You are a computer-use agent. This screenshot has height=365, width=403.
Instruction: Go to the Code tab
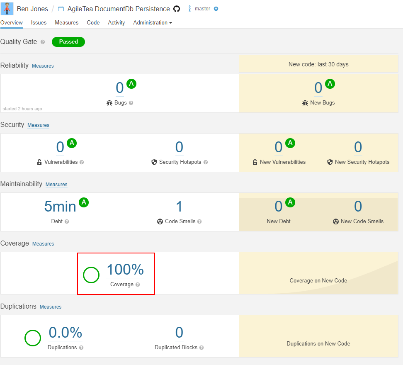click(93, 23)
